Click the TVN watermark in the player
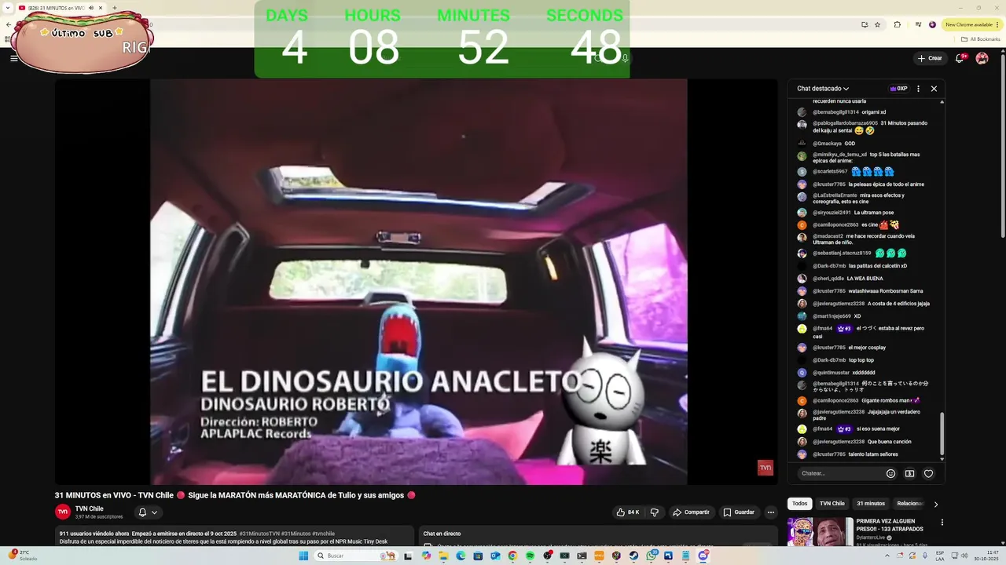This screenshot has height=565, width=1006. tap(765, 468)
